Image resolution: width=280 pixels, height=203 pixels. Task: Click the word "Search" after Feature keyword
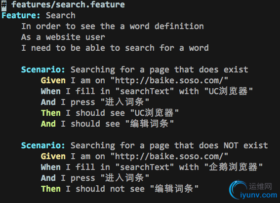coord(61,15)
